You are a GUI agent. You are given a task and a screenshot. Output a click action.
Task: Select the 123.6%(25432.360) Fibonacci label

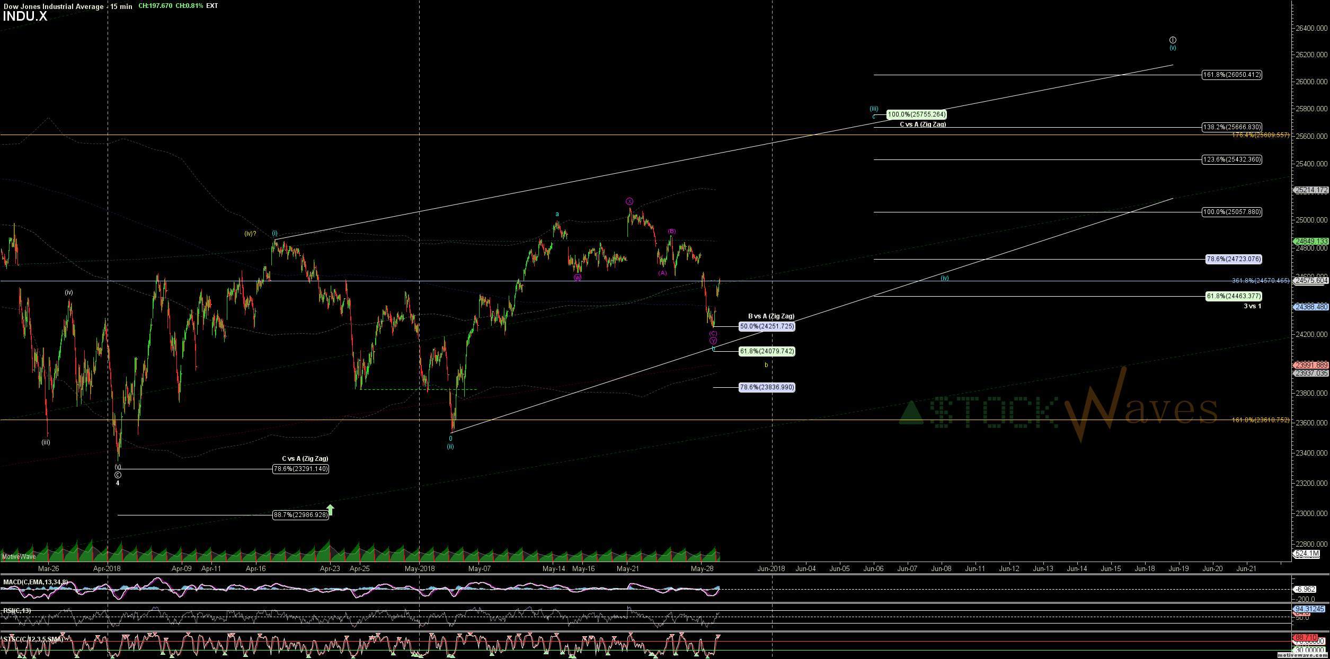click(x=1232, y=159)
